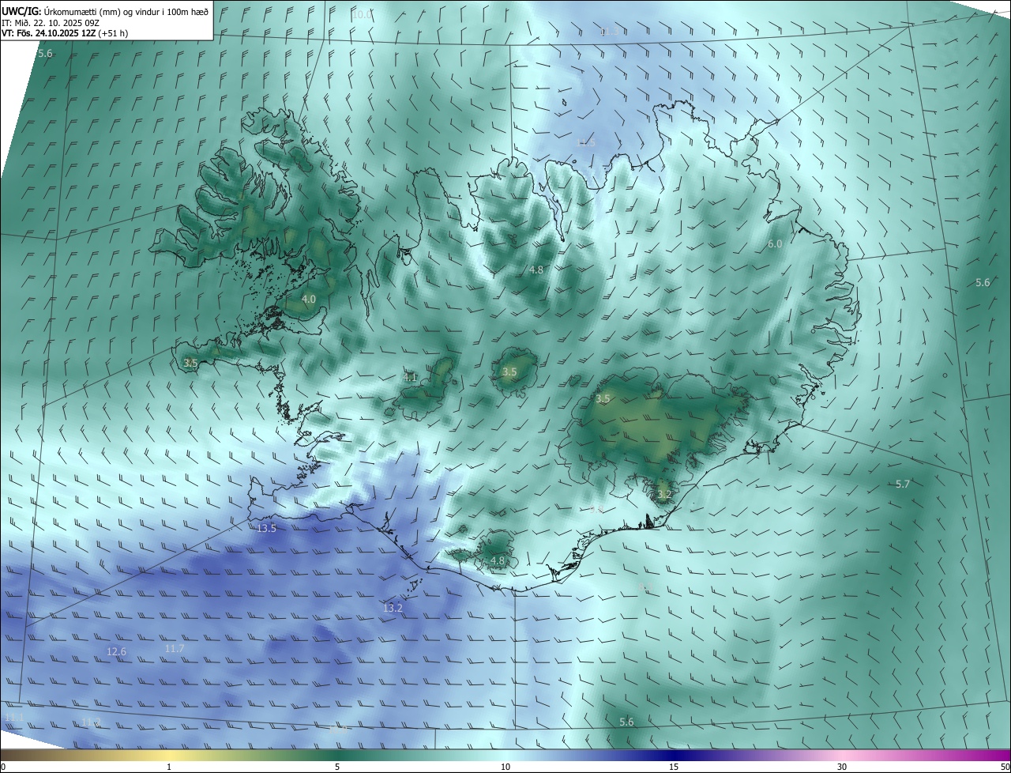1011x773 pixels.
Task: Click the 9.8 value label south of Vatnajökull
Action: pos(596,510)
